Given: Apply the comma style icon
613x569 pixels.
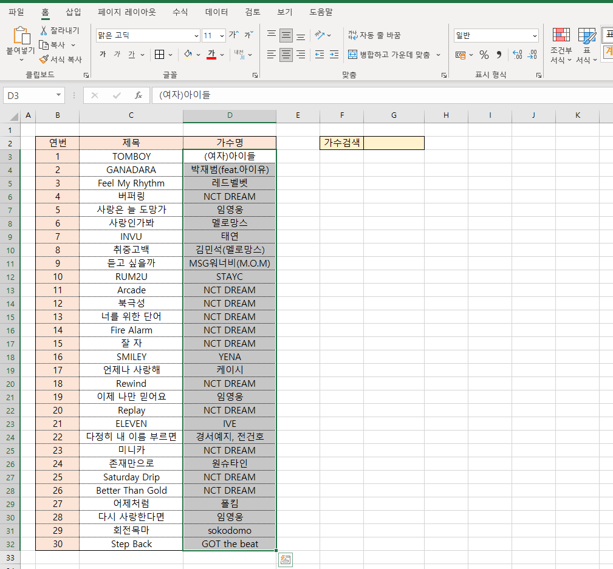Looking at the screenshot, I should tap(499, 55).
